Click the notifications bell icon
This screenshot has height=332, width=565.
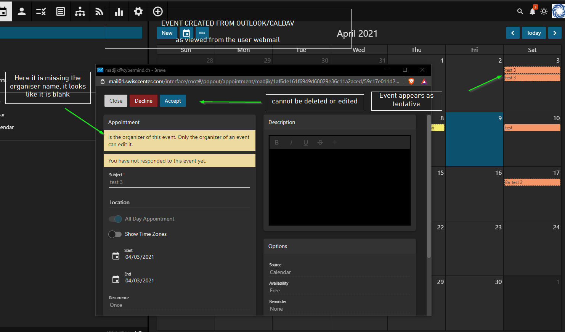coord(532,11)
